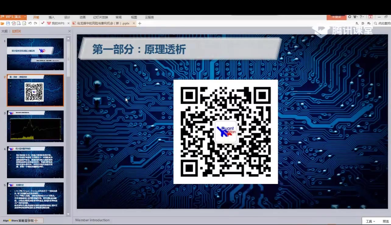Add a new document tab with plus
The width and height of the screenshot is (391, 225).
tap(140, 23)
